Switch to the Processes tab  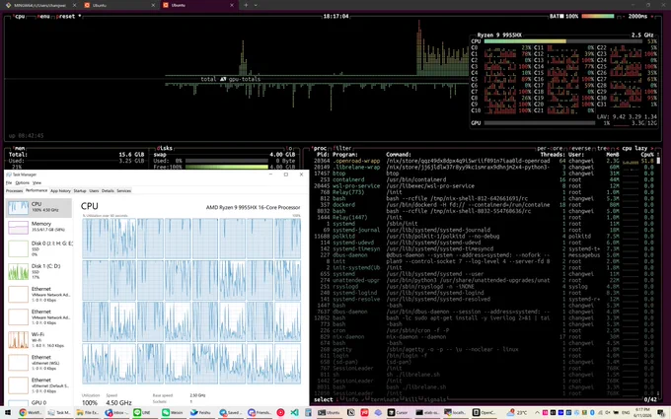tap(14, 190)
